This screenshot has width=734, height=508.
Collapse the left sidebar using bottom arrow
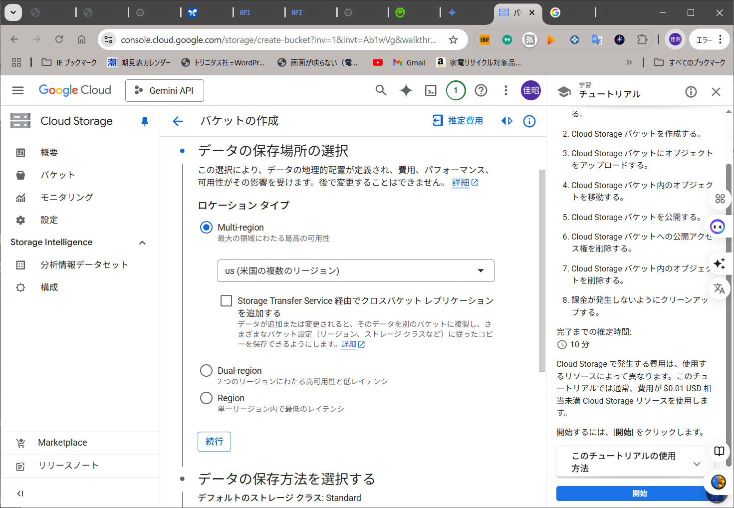point(20,494)
